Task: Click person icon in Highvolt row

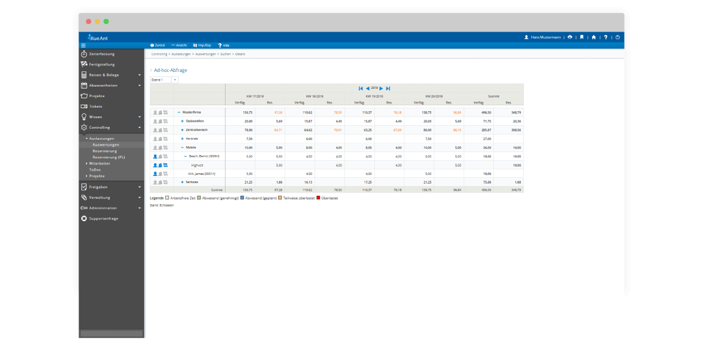Action: [x=155, y=166]
